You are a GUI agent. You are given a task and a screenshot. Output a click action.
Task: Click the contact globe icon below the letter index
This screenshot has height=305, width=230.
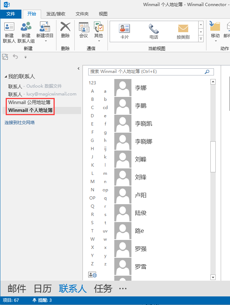coord(92,275)
